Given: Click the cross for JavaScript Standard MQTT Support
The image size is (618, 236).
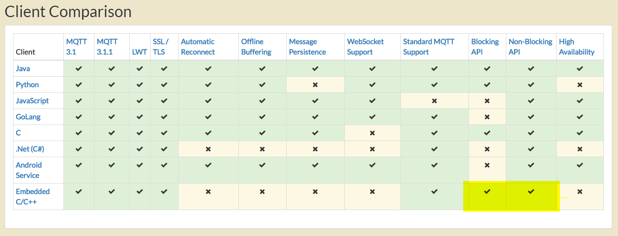Looking at the screenshot, I should point(434,101).
